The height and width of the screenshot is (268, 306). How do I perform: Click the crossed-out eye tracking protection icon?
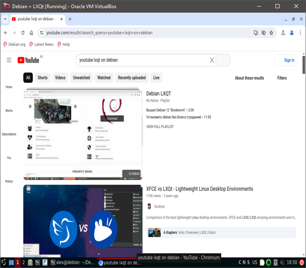pos(264,33)
